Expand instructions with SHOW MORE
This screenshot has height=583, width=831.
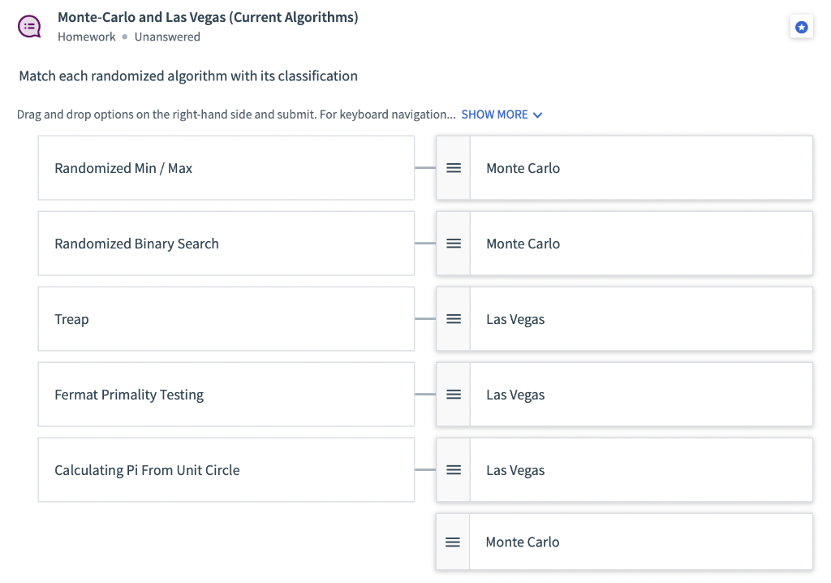pos(494,114)
